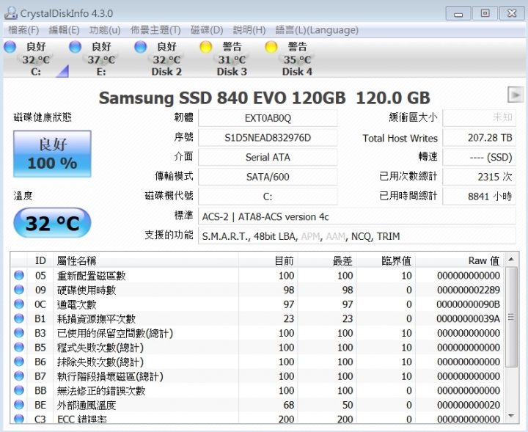This screenshot has height=432, width=528.
Task: Click status orb for attribute B3
Action: tap(19, 333)
